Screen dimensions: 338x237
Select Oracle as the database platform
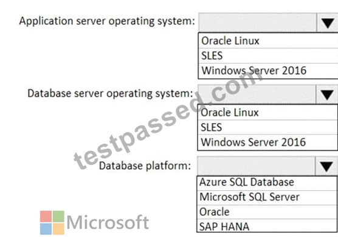pos(267,212)
